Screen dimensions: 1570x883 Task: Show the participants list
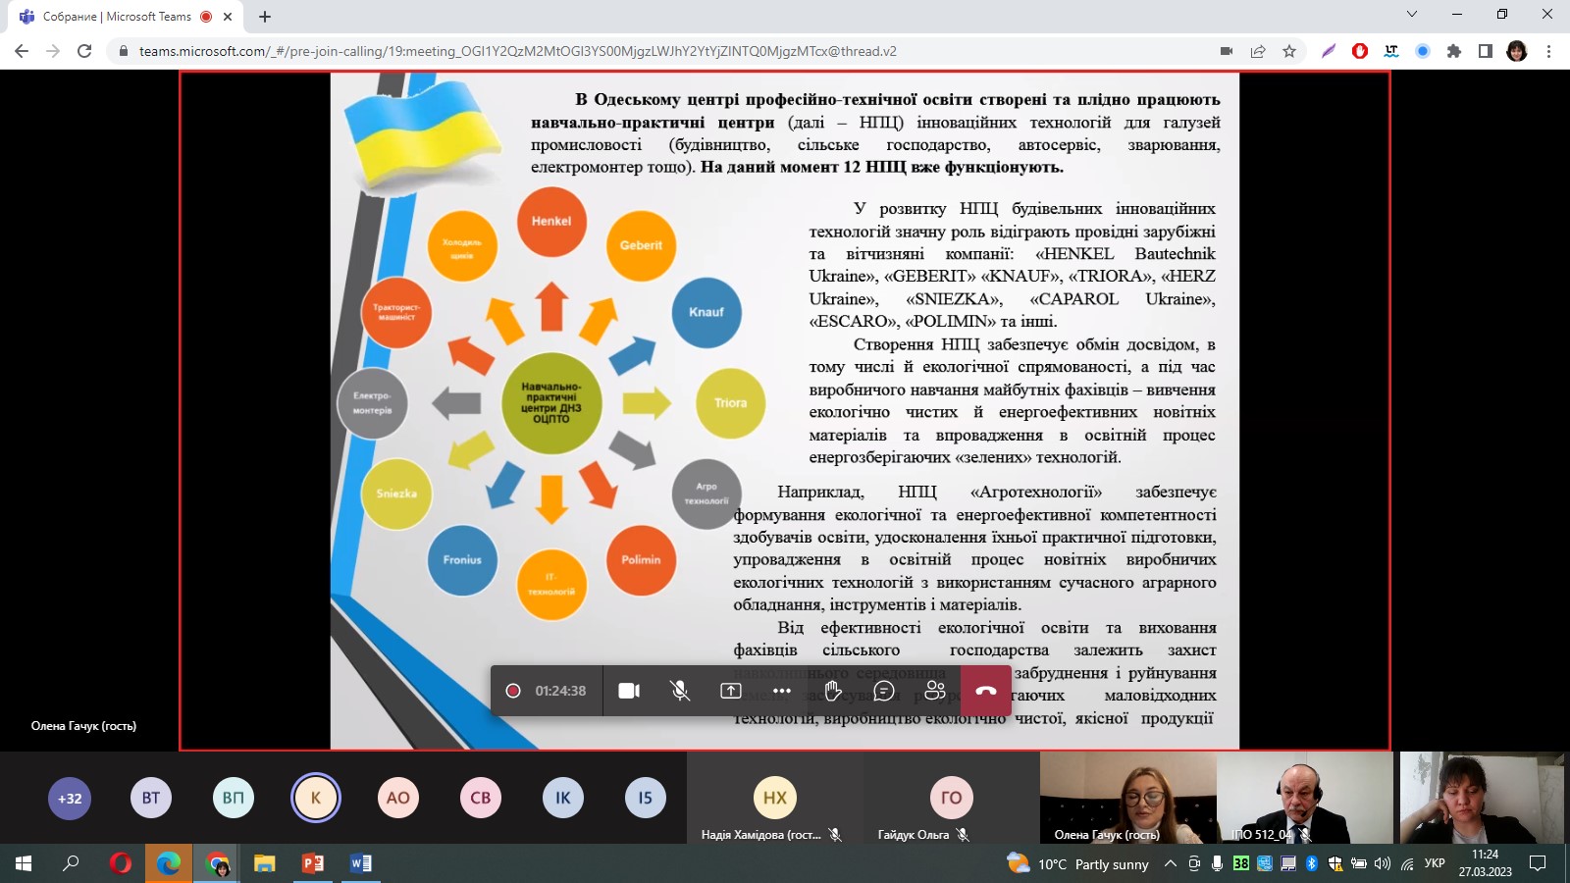pos(935,691)
